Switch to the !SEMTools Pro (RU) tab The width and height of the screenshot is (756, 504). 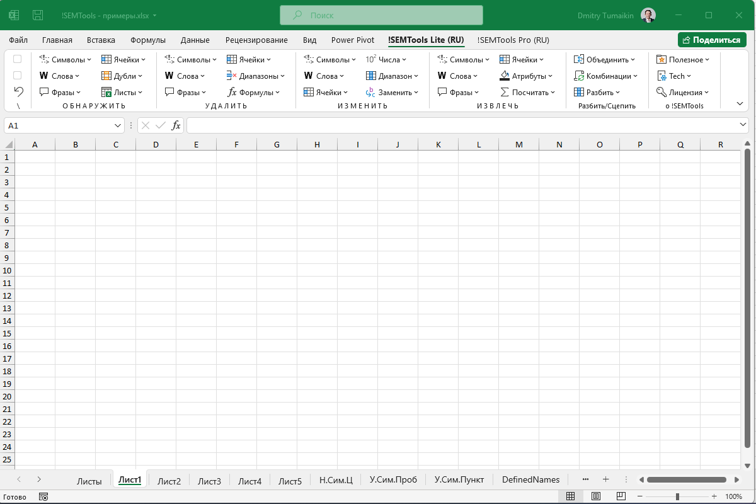click(513, 40)
